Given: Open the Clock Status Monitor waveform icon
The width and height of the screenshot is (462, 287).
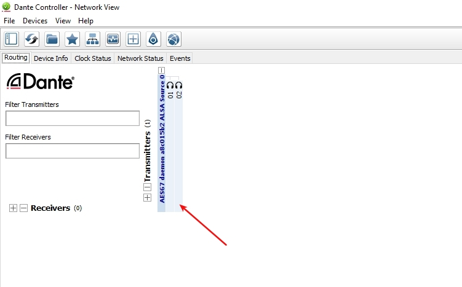Looking at the screenshot, I should [x=113, y=39].
